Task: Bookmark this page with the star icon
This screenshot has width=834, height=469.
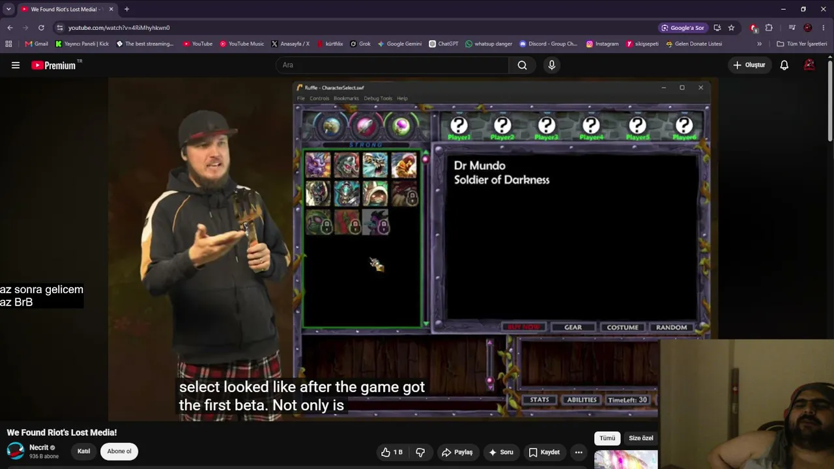Action: [x=731, y=28]
